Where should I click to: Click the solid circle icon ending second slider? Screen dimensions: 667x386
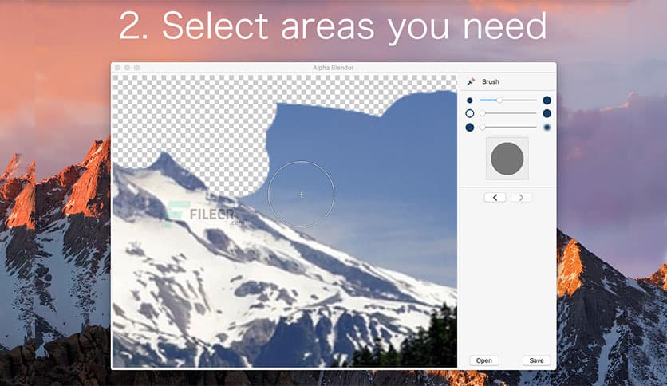coord(547,113)
